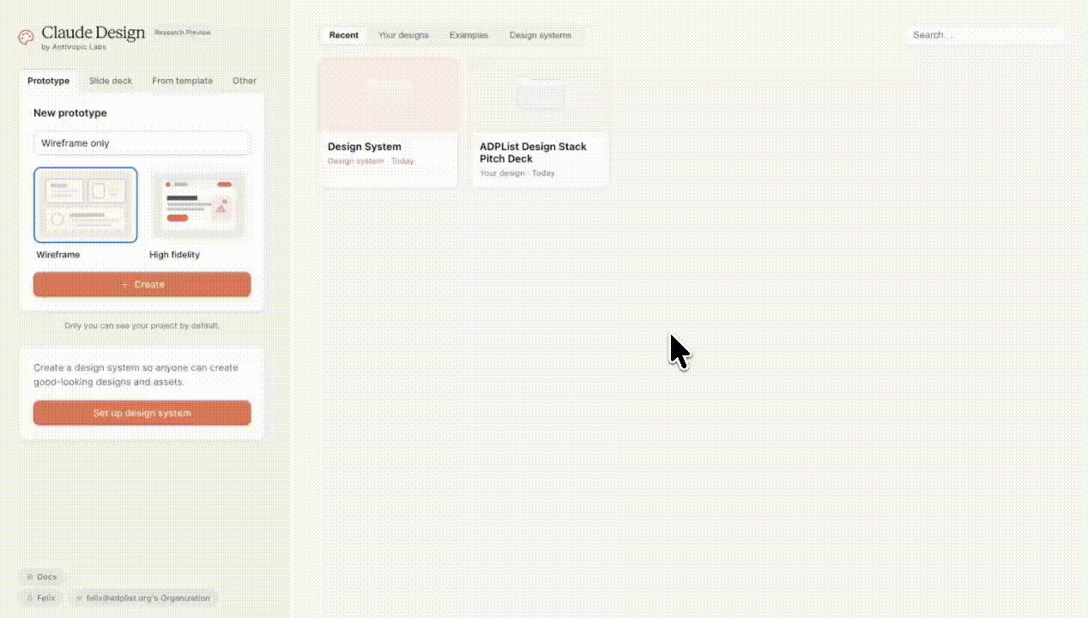Select the Other tab
This screenshot has width=1088, height=618.
coord(245,81)
